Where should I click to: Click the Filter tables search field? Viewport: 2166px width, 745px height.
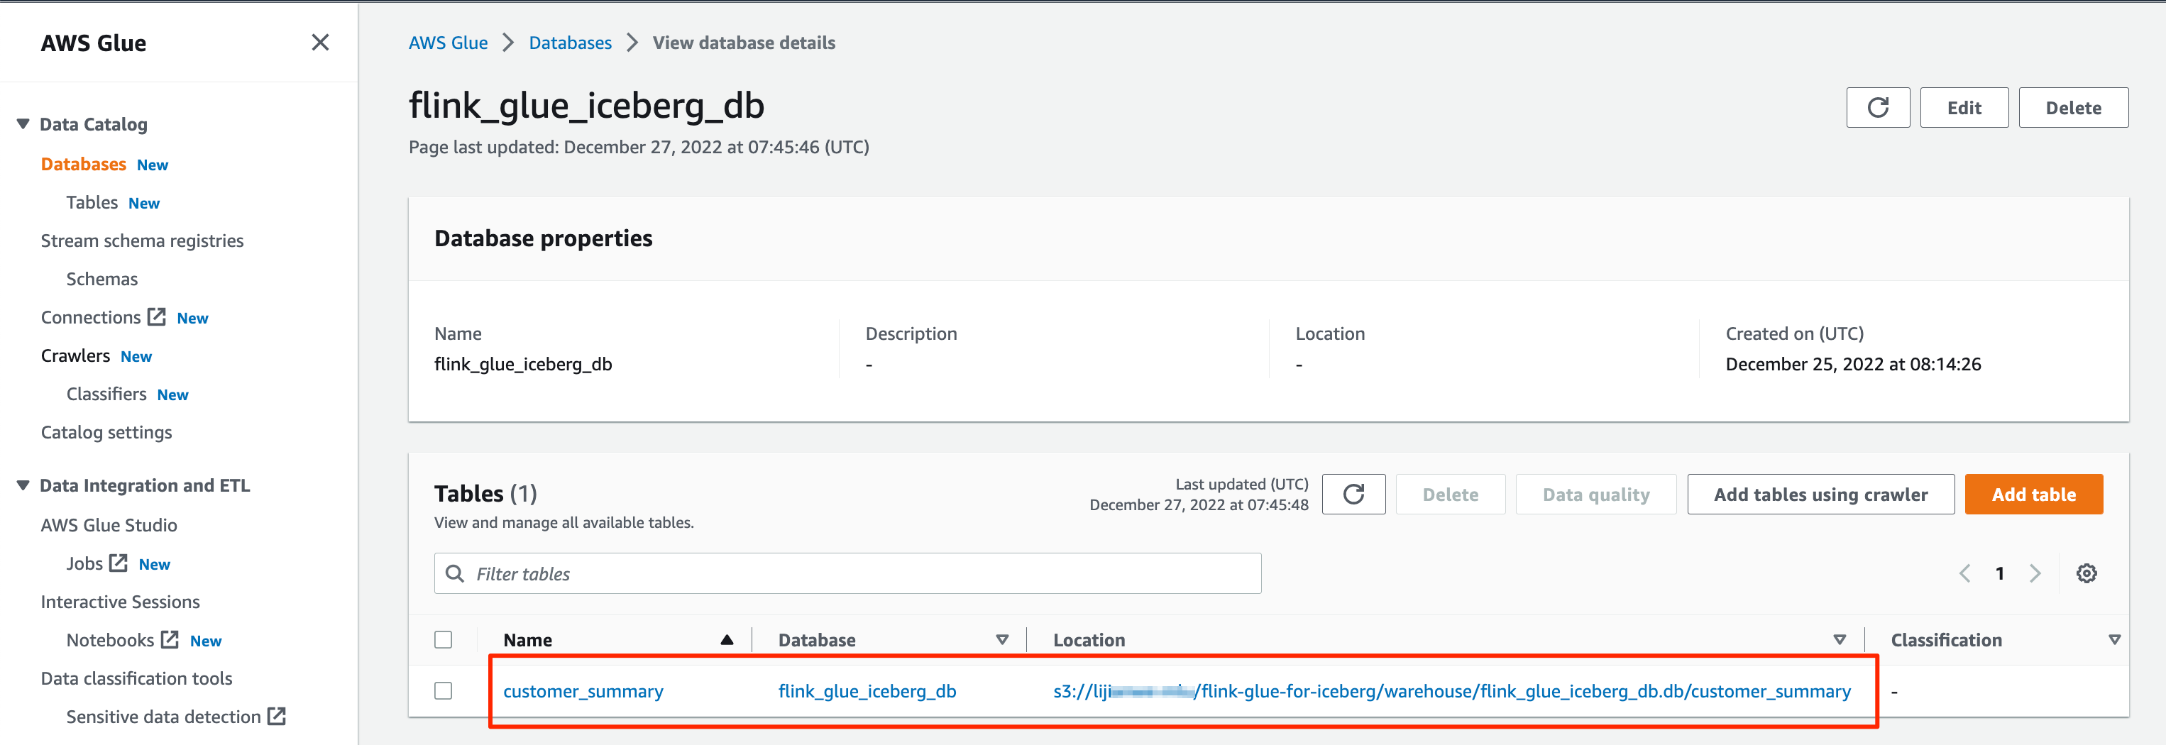847,573
